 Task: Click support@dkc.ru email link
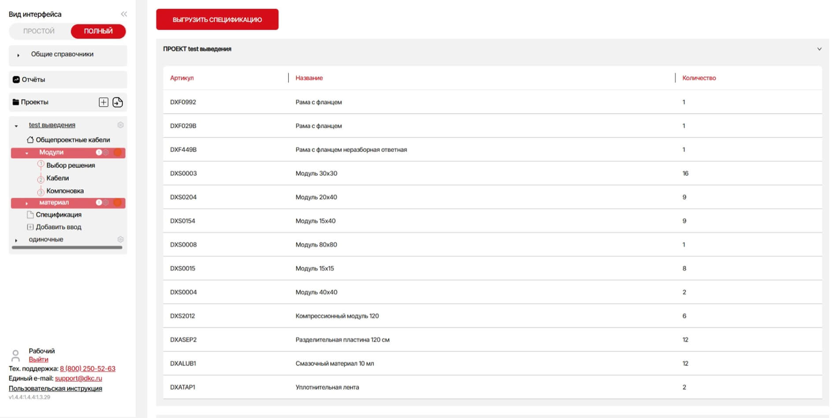click(x=78, y=378)
